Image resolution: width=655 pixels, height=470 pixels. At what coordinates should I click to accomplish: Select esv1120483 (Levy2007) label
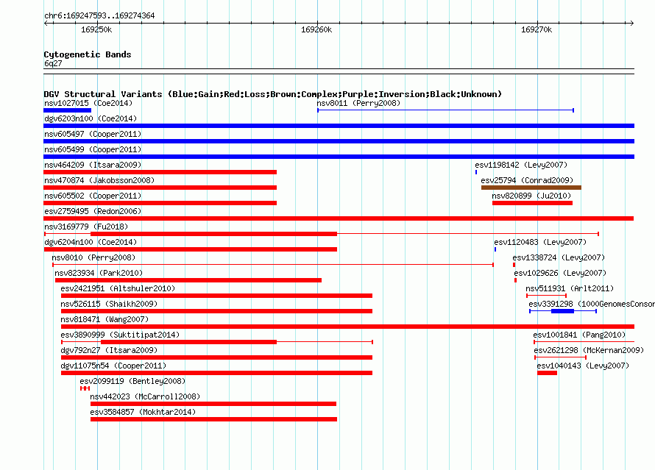pos(540,242)
